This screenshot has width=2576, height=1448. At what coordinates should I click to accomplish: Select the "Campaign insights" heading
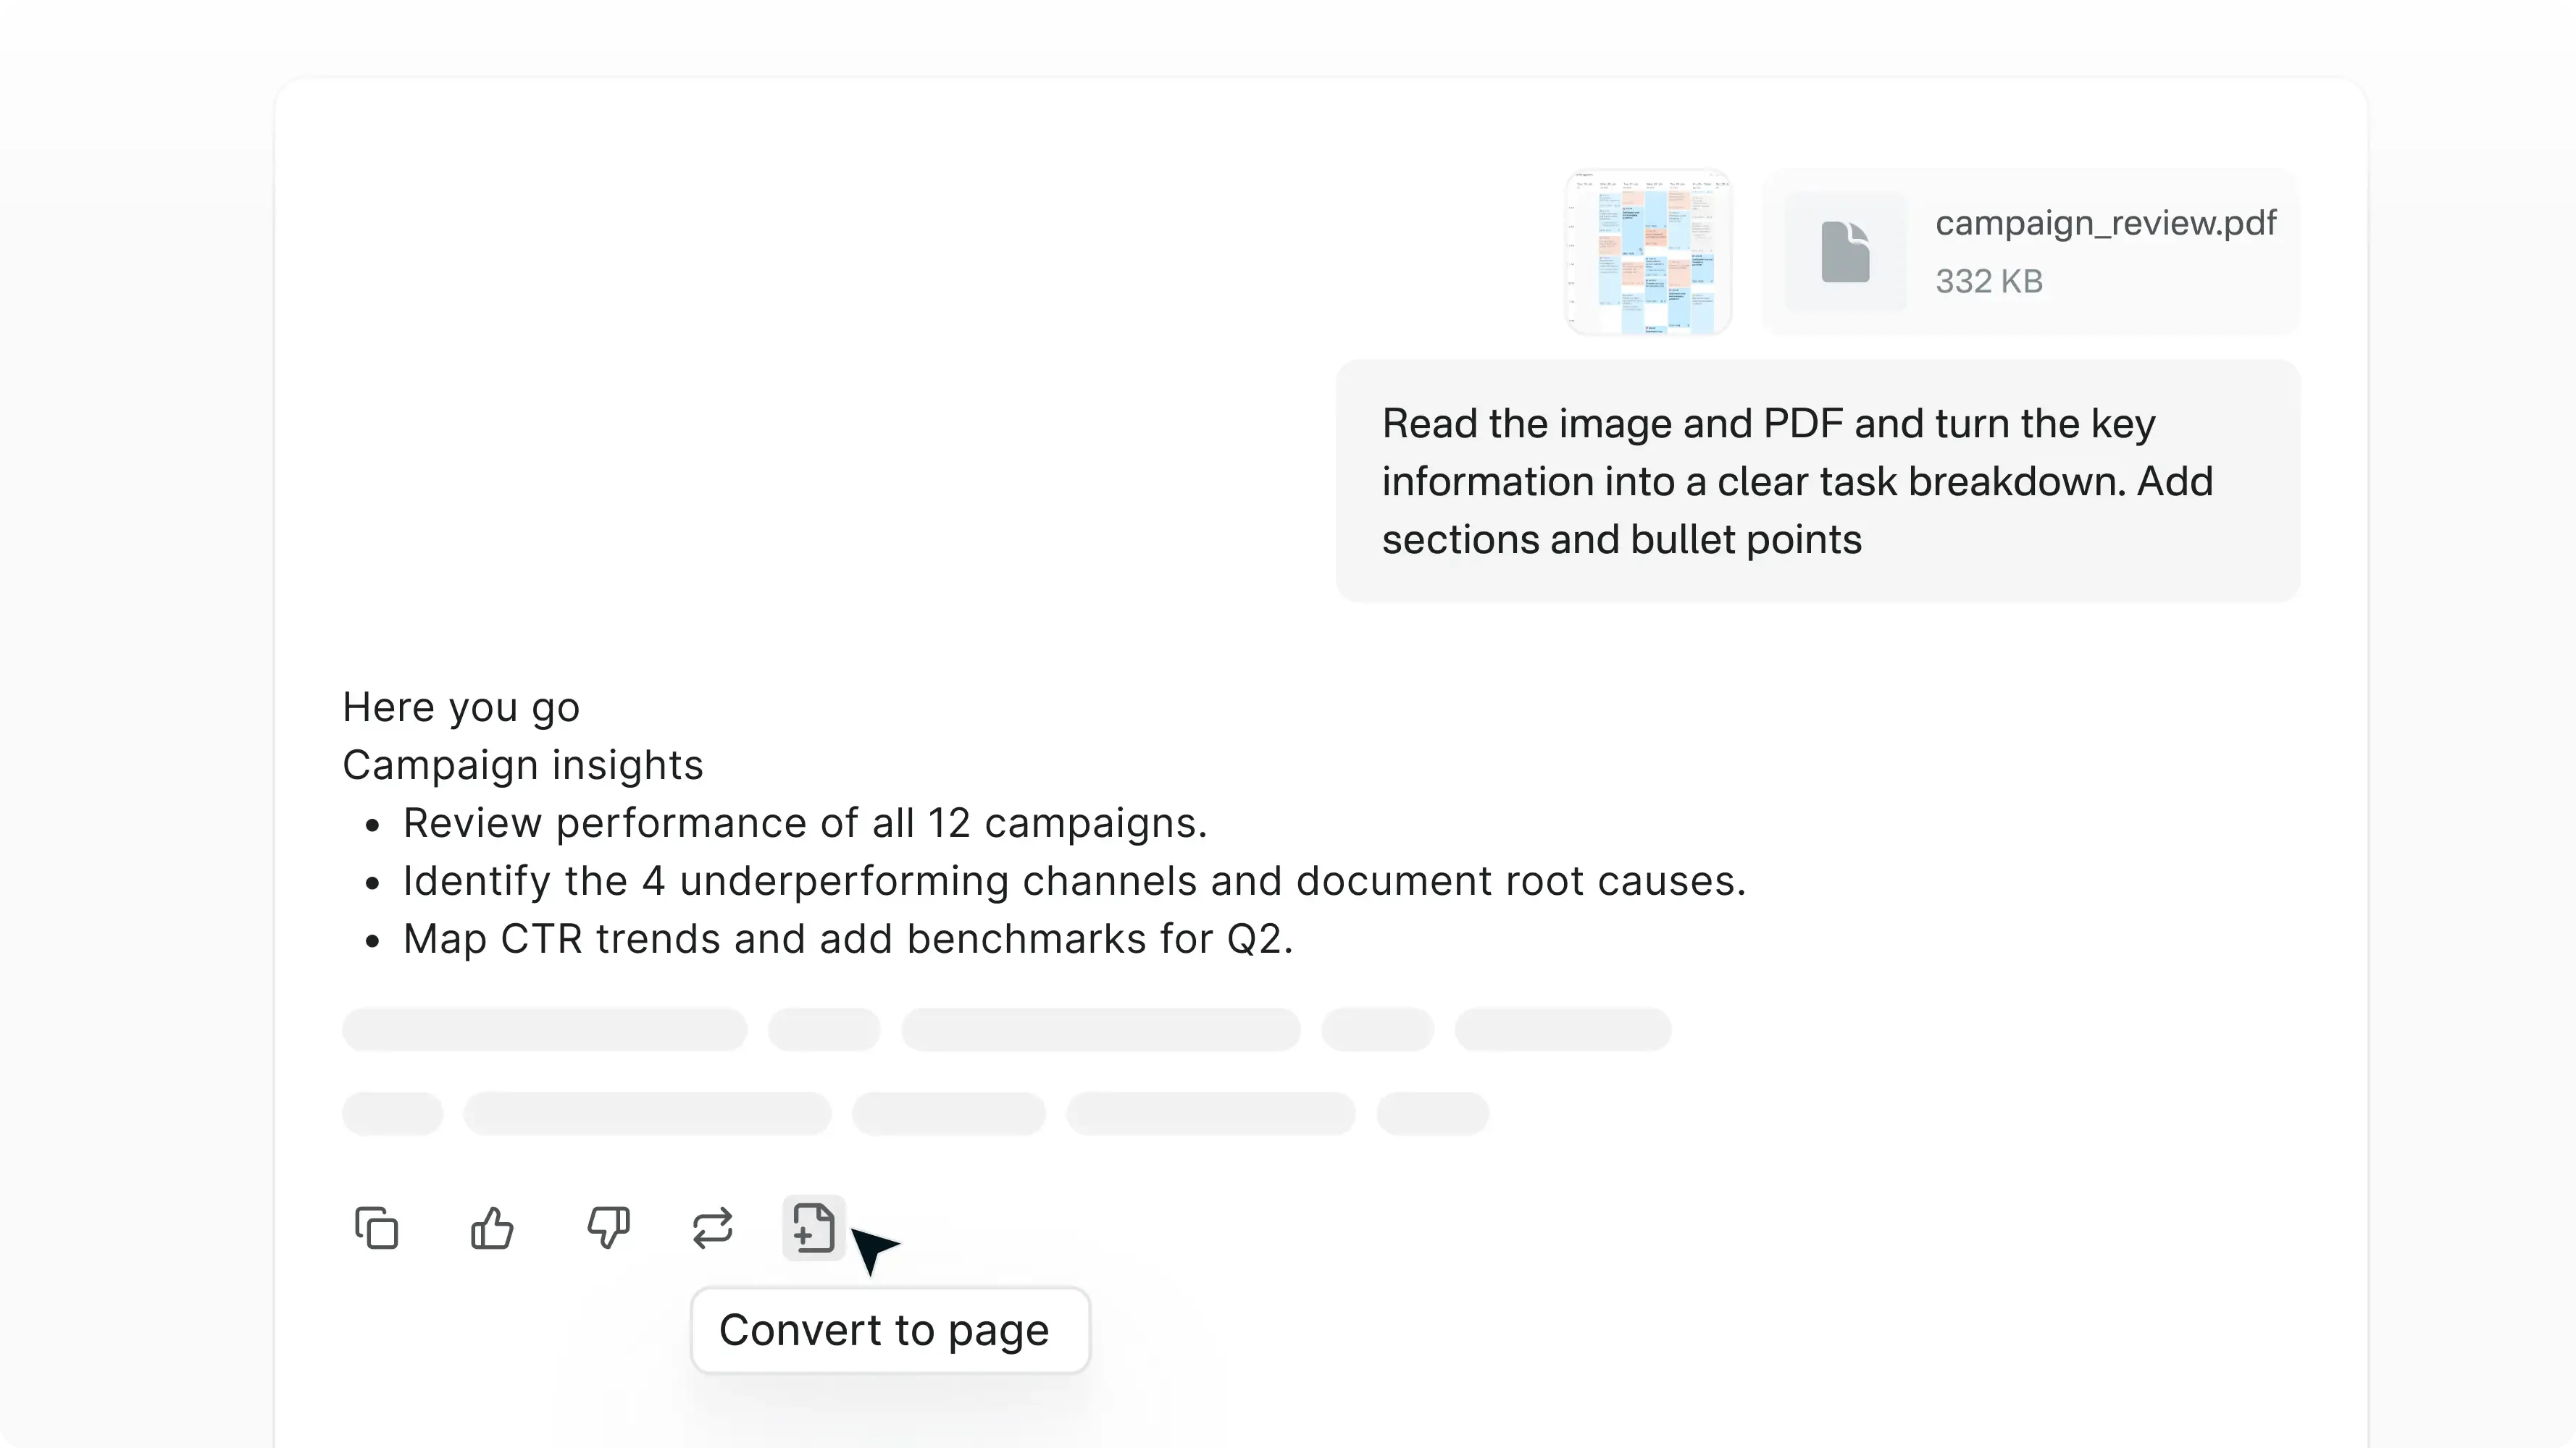click(x=522, y=765)
